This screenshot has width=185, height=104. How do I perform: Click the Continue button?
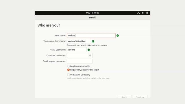point(140,96)
